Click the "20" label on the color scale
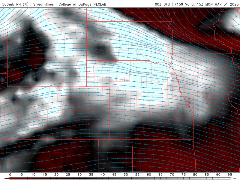This screenshot has height=180, width=240. point(56,175)
